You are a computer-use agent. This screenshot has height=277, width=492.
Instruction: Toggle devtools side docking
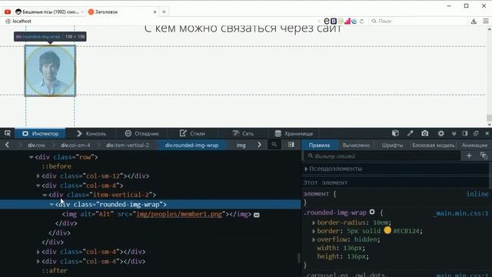(x=465, y=133)
